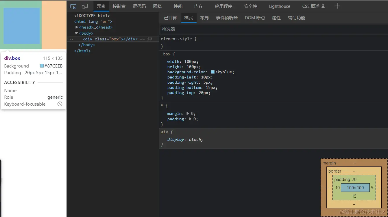Click the padding left value 10 in box model
The width and height of the screenshot is (388, 217).
[x=337, y=188]
